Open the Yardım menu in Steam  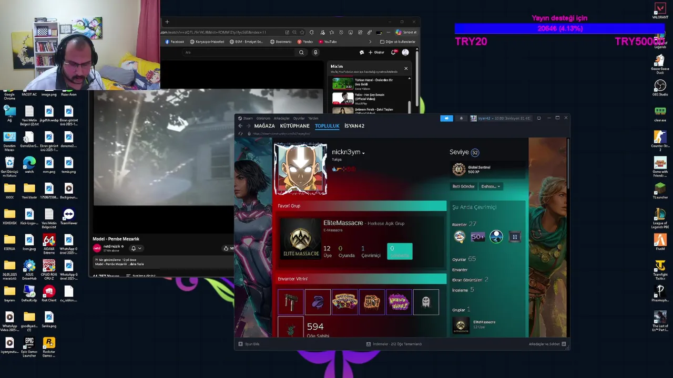click(313, 118)
